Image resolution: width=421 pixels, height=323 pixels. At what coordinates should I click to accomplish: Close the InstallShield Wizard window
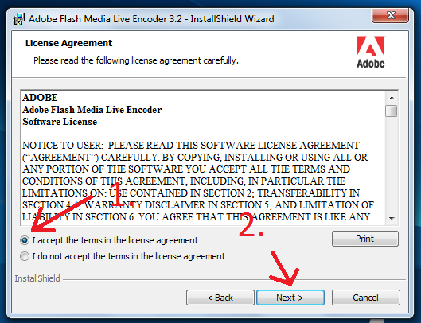tap(391, 15)
